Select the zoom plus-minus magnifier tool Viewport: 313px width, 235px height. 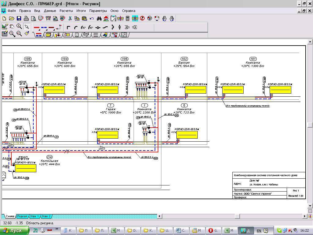tap(19, 26)
